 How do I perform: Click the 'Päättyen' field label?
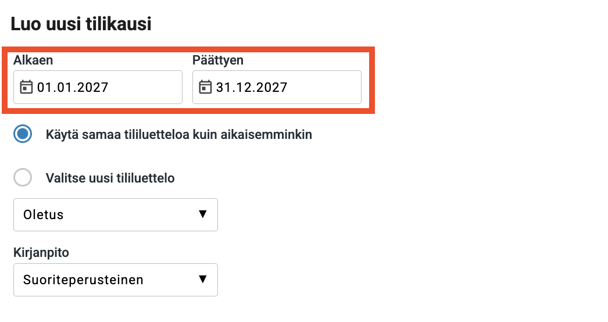point(218,60)
